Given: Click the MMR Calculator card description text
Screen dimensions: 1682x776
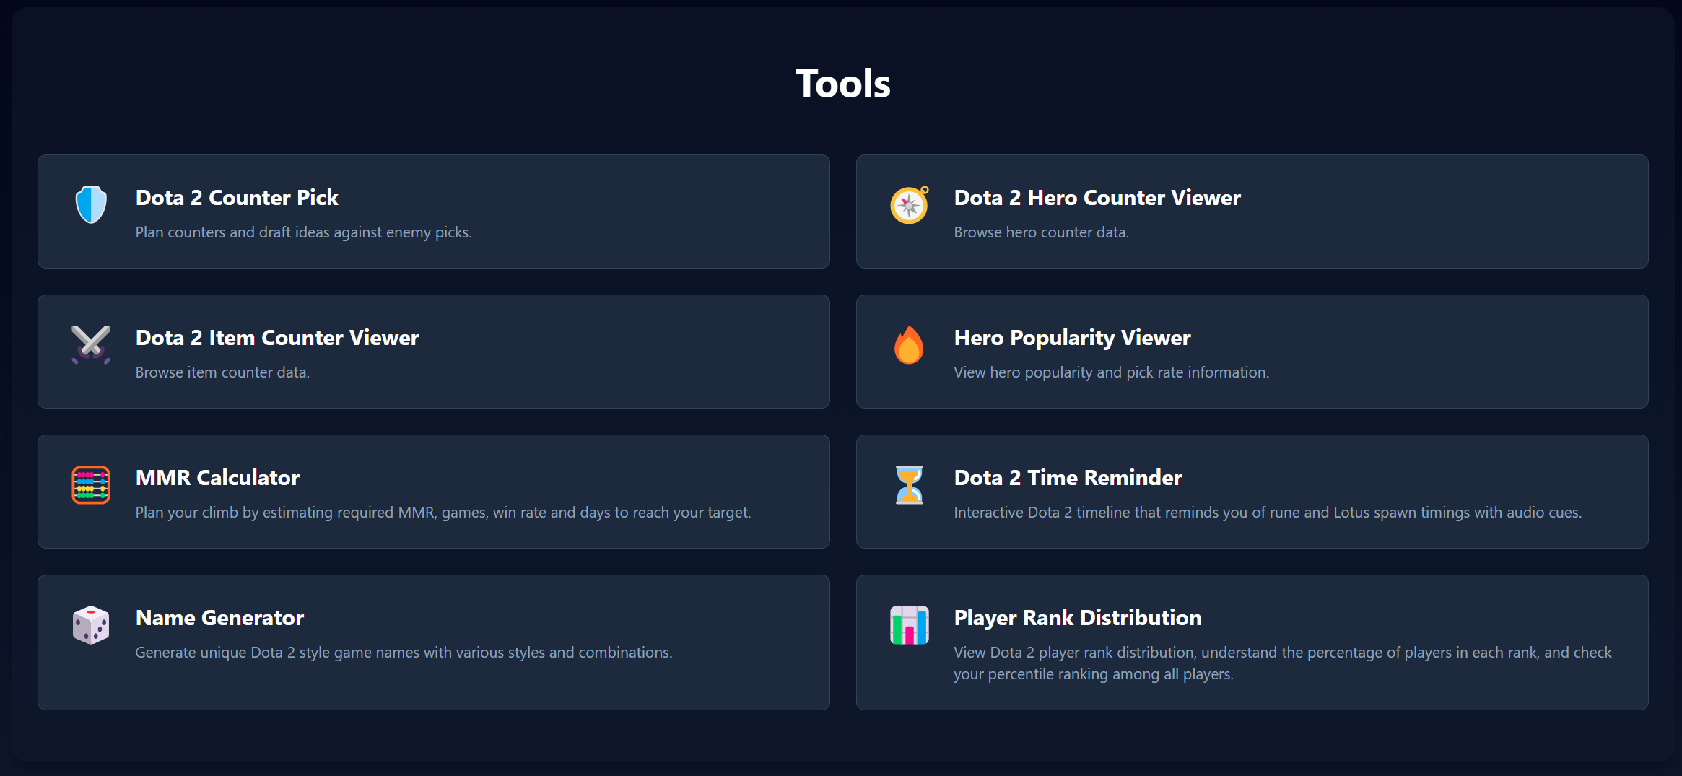Looking at the screenshot, I should click(x=443, y=513).
